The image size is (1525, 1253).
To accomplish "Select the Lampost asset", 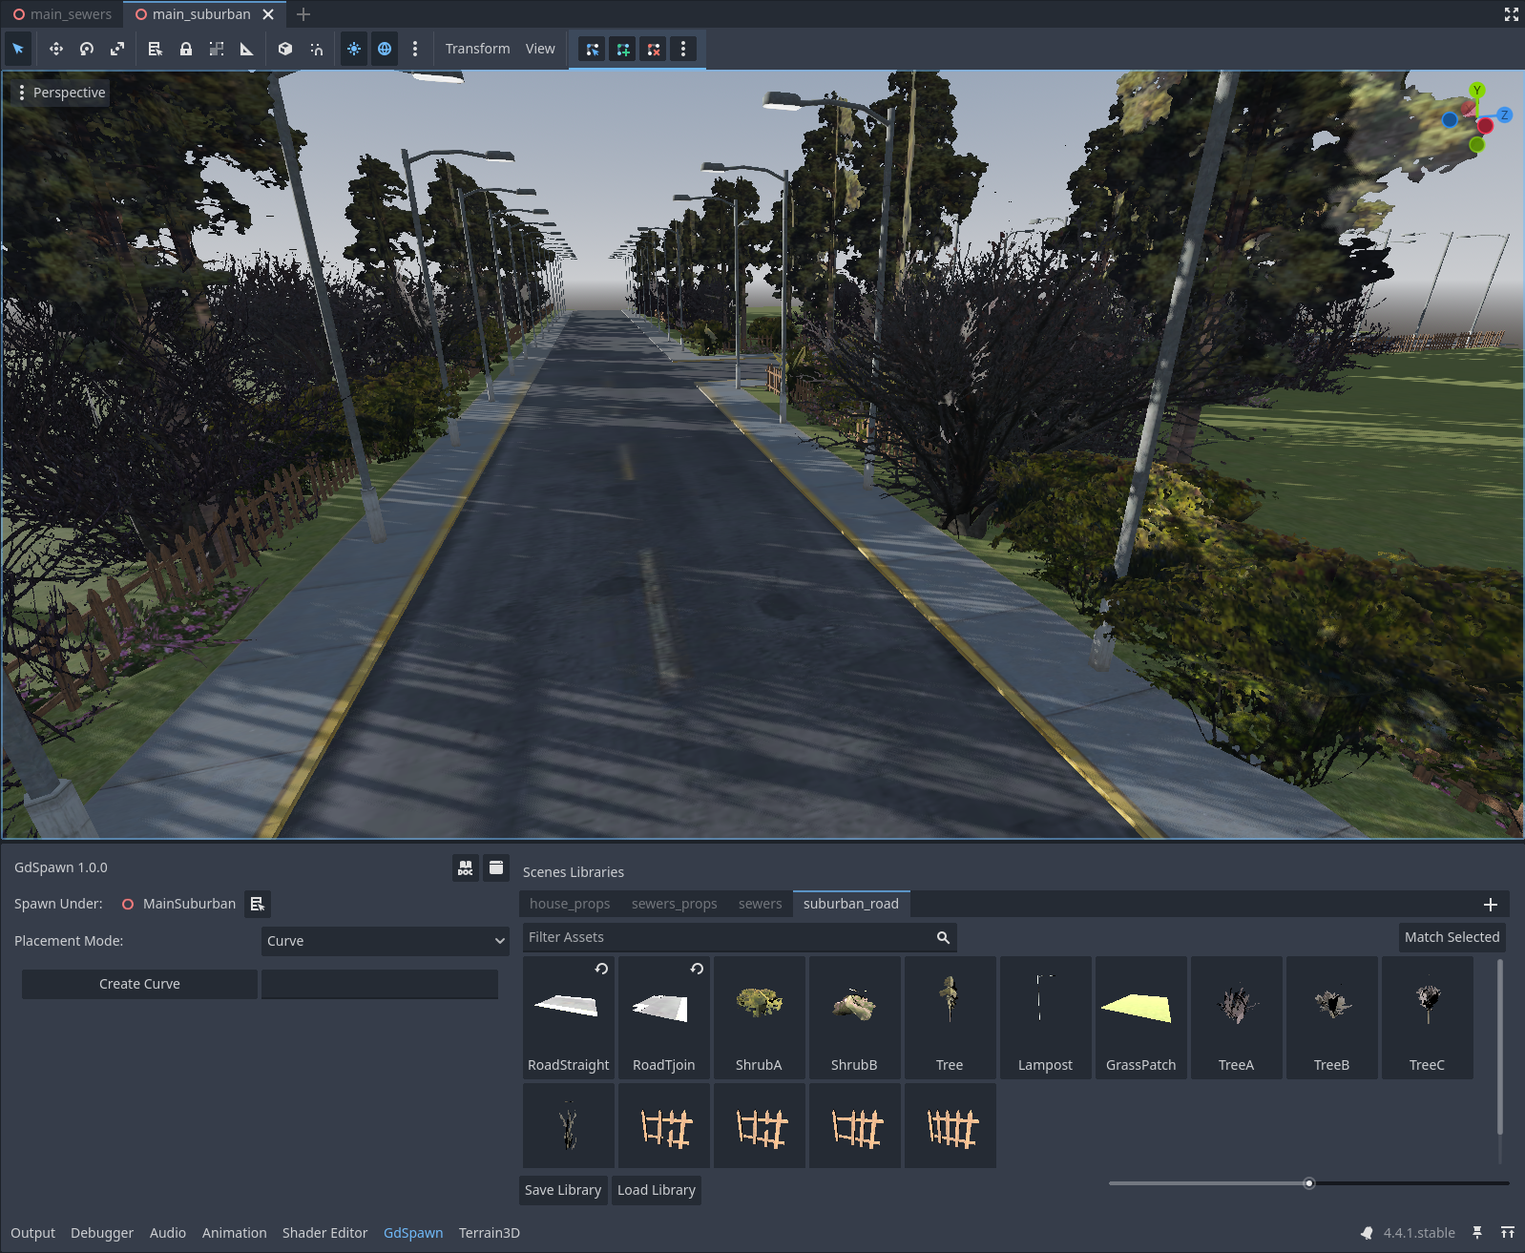I will point(1046,1018).
